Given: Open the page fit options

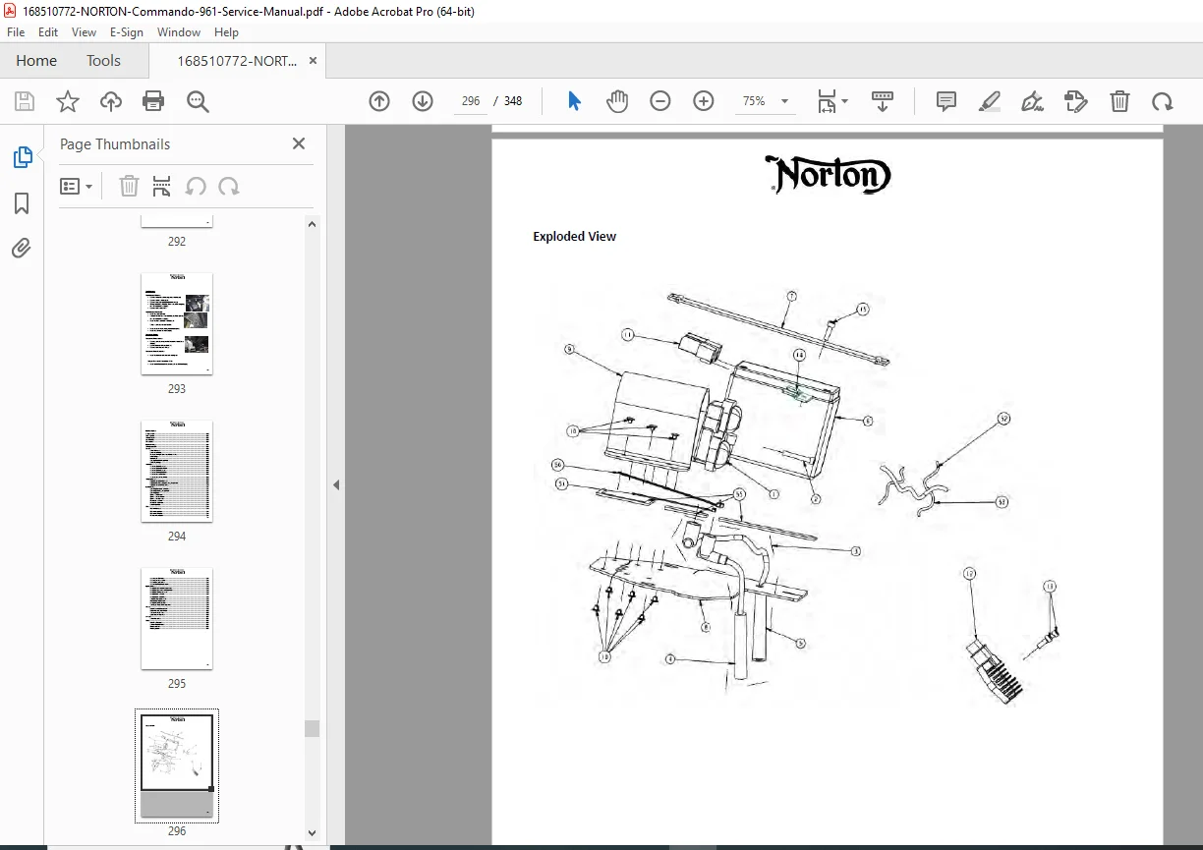Looking at the screenshot, I should point(832,101).
